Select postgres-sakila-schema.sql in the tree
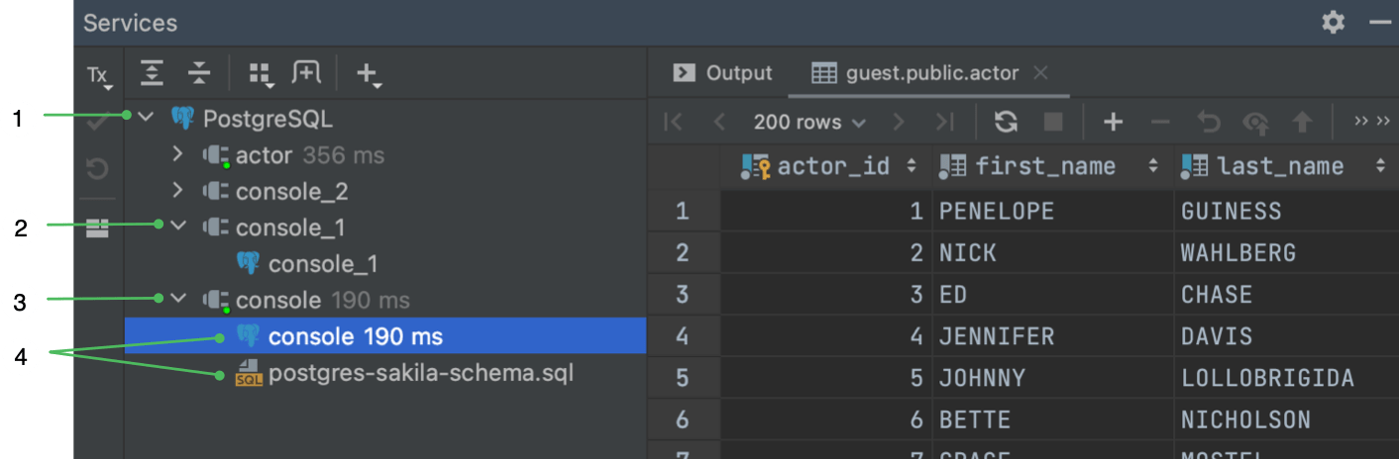 click(420, 374)
